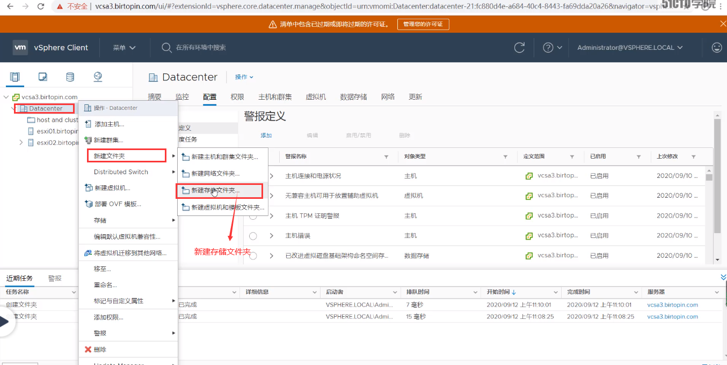Viewport: 727px width, 365px height.
Task: Choose 删除 in the context menu
Action: 128,349
